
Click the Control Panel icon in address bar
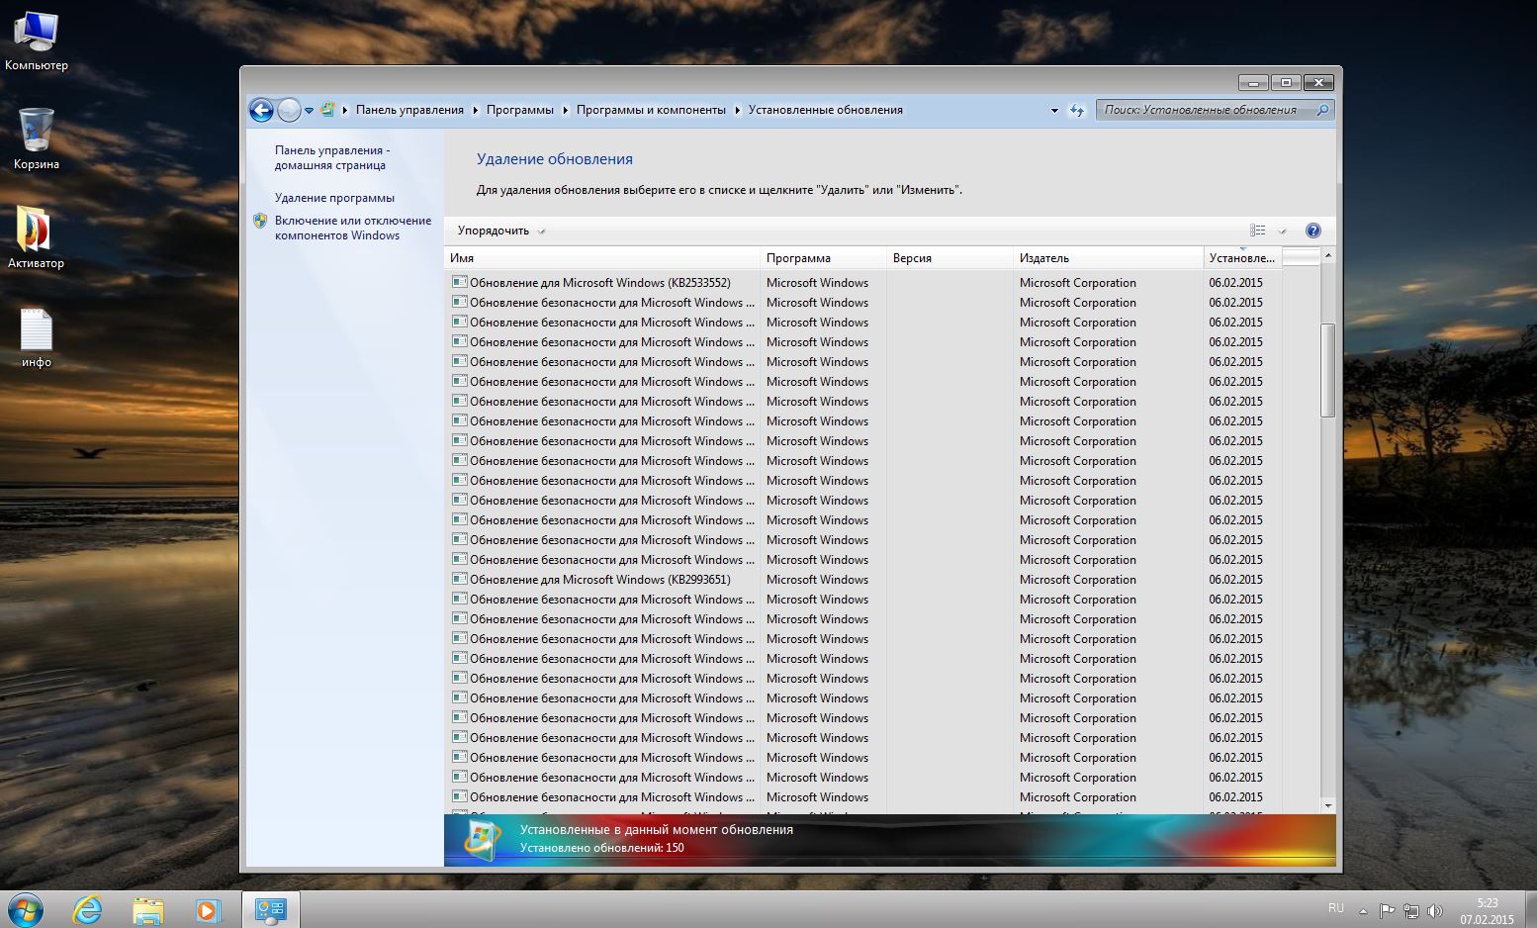327,110
